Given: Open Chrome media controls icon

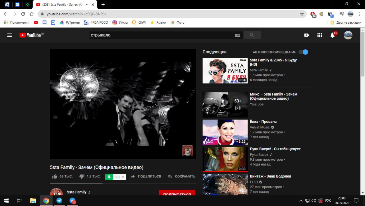Looking at the screenshot, I should (342, 14).
